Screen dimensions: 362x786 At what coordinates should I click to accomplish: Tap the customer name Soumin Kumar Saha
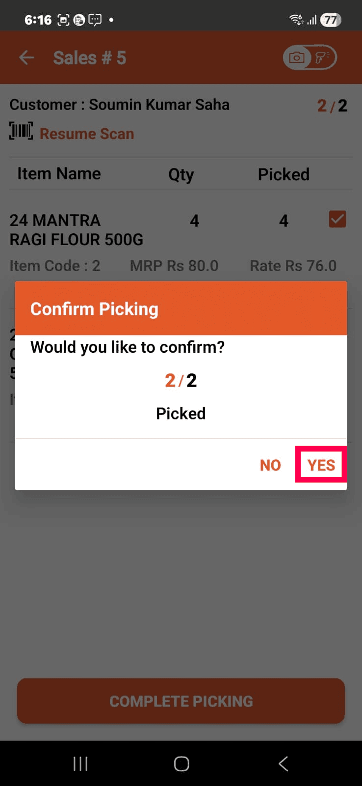tap(159, 105)
